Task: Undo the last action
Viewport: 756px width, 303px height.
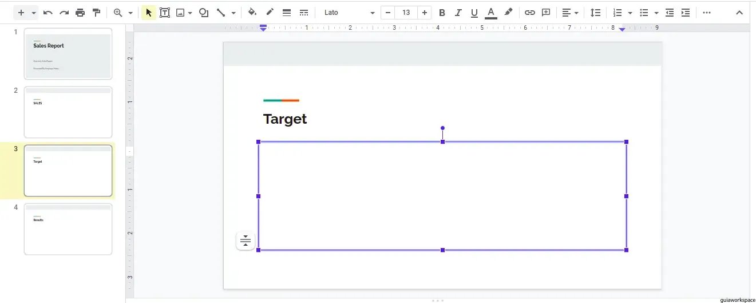Action: coord(48,13)
